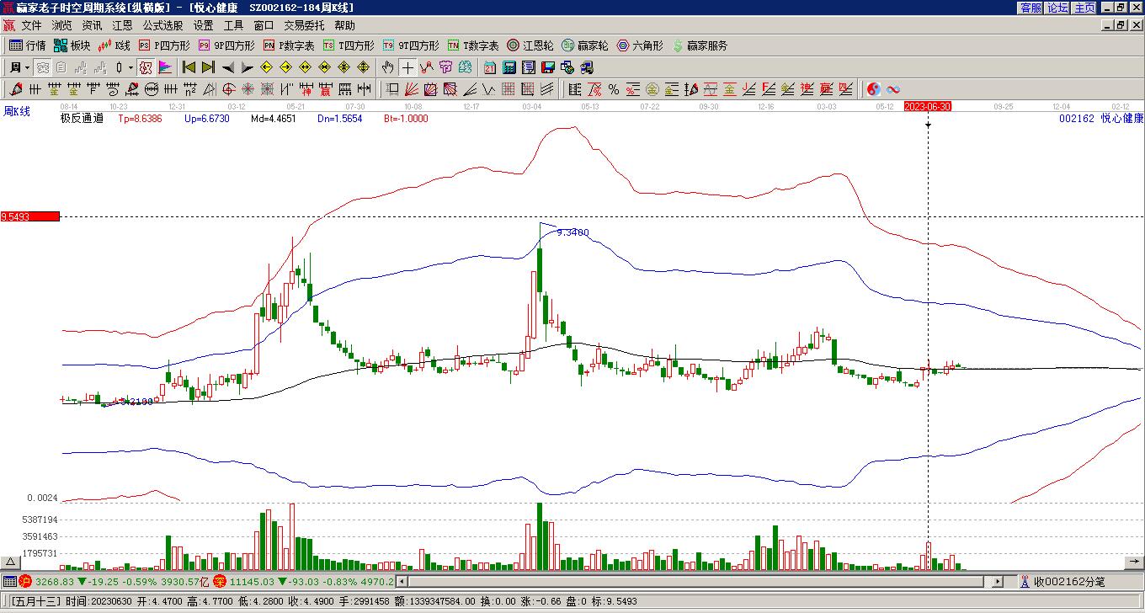This screenshot has width=1145, height=613.
Task: Click the yin-yang taiji icon
Action: (874, 89)
